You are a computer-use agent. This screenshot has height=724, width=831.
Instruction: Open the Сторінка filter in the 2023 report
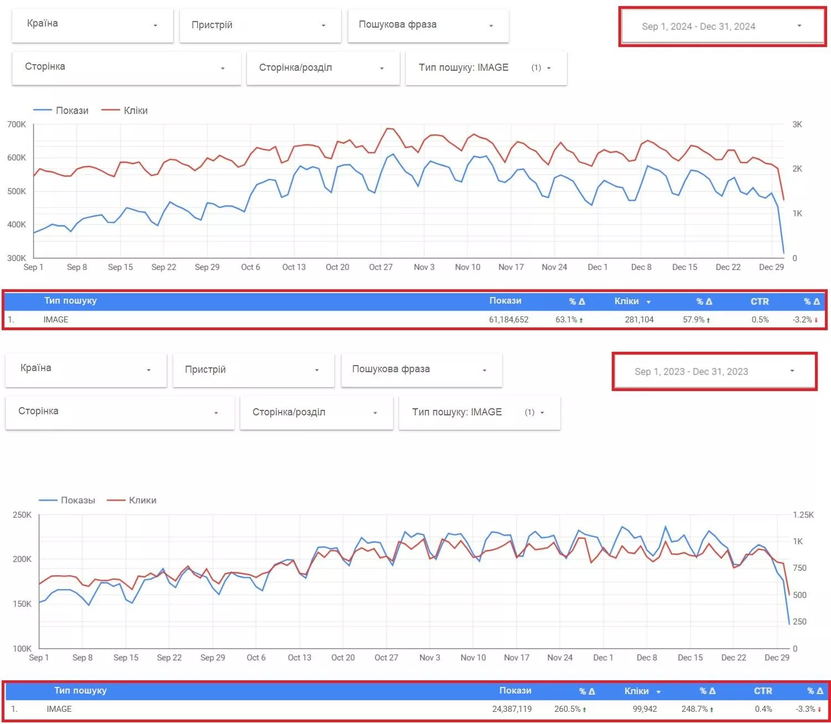tap(120, 413)
